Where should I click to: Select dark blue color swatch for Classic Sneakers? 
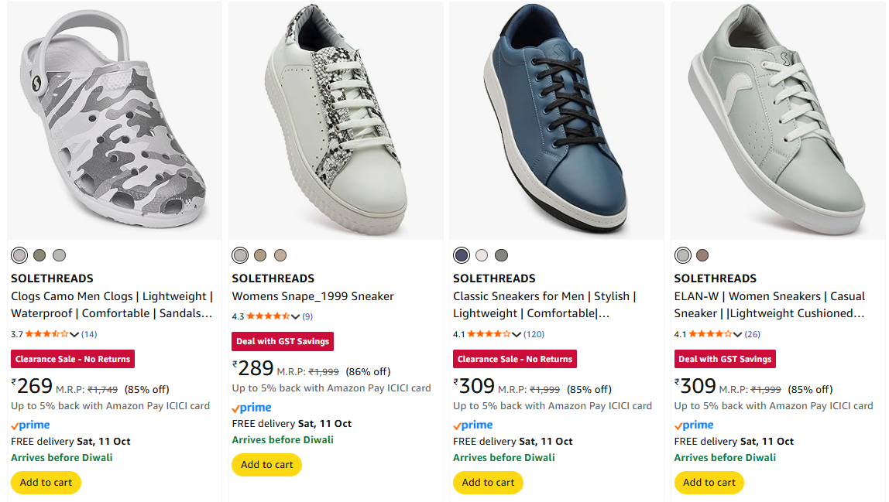point(462,255)
